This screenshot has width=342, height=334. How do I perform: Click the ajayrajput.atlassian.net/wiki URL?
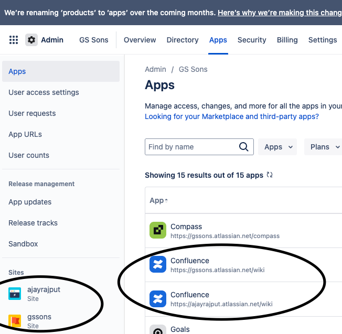pos(221,304)
